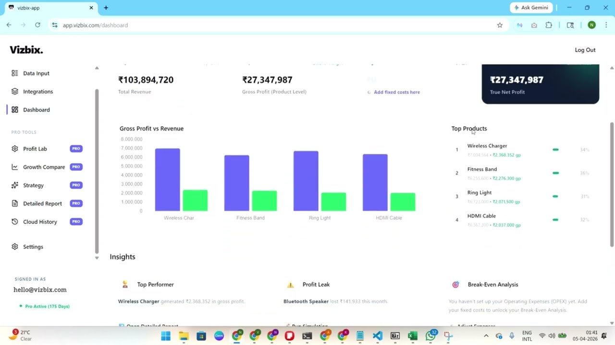
Task: Click hello@vizbix.com account email
Action: [40, 290]
